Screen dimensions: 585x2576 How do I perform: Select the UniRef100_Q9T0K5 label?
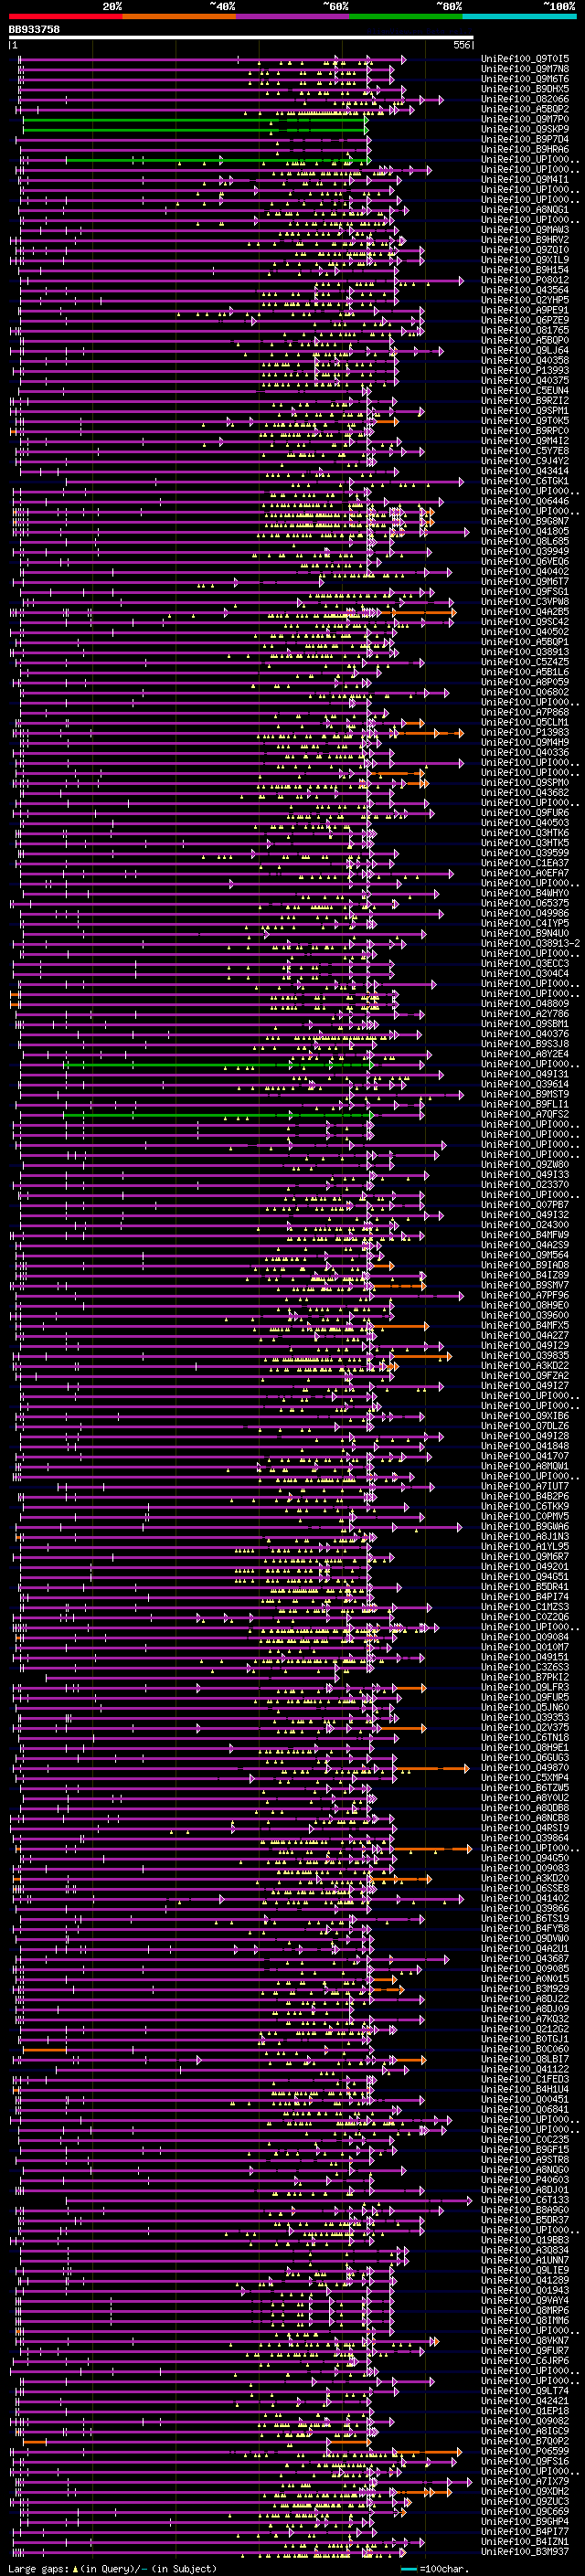click(525, 421)
